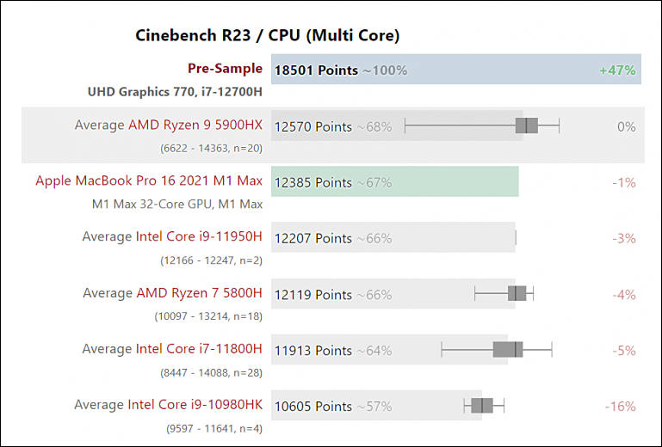The width and height of the screenshot is (662, 447).
Task: Click the box plot for Ryzen 7 5800H
Action: tap(504, 293)
